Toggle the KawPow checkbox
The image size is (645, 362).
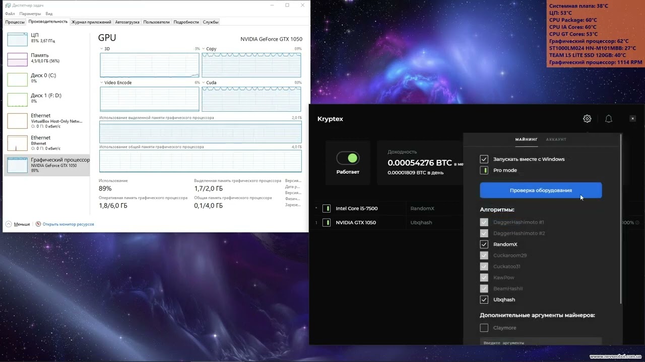click(484, 278)
